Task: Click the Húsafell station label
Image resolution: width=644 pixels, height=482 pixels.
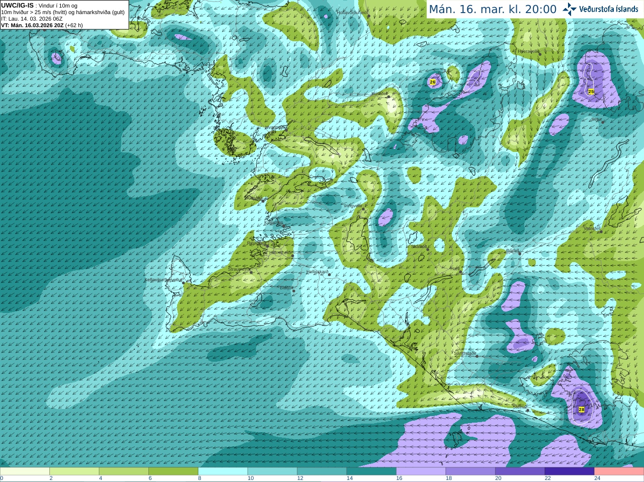Action: [x=379, y=94]
